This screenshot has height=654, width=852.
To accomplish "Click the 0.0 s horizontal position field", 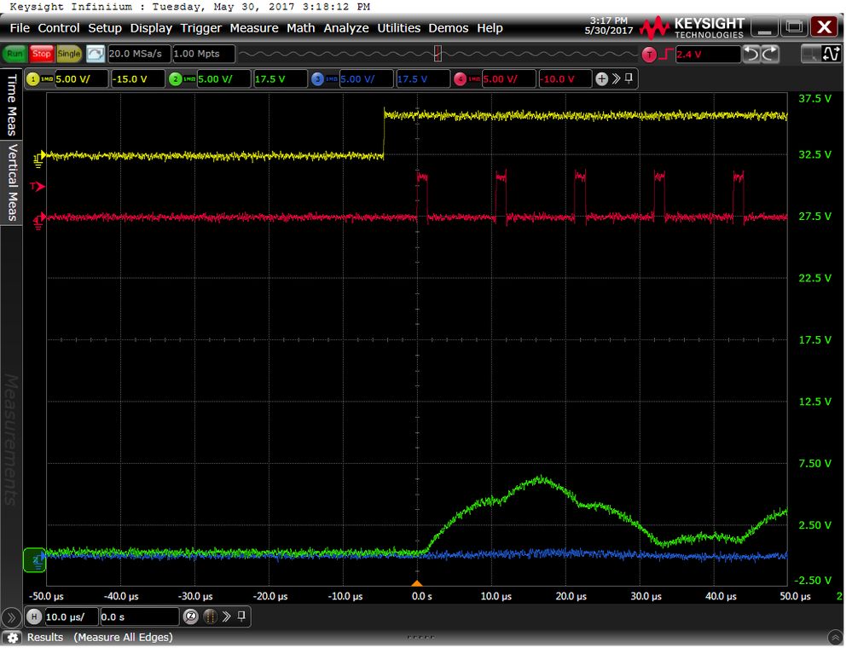I will point(140,617).
